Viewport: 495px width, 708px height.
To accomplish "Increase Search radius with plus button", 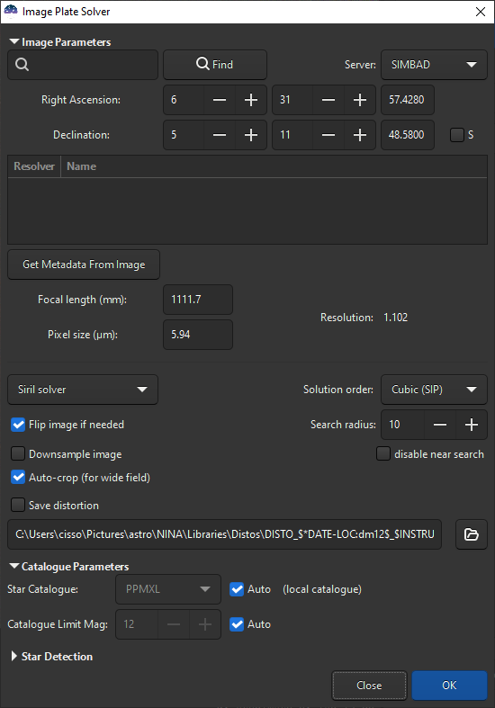I will pos(472,425).
